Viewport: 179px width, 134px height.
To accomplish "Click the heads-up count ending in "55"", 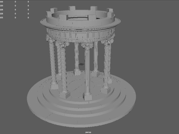I will tap(1, 17).
